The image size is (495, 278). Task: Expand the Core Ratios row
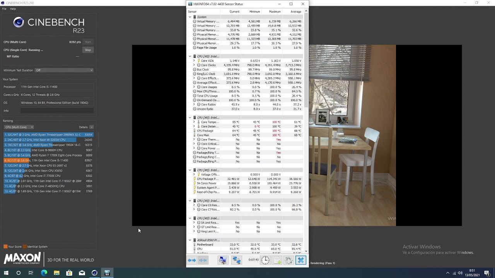tap(194, 105)
